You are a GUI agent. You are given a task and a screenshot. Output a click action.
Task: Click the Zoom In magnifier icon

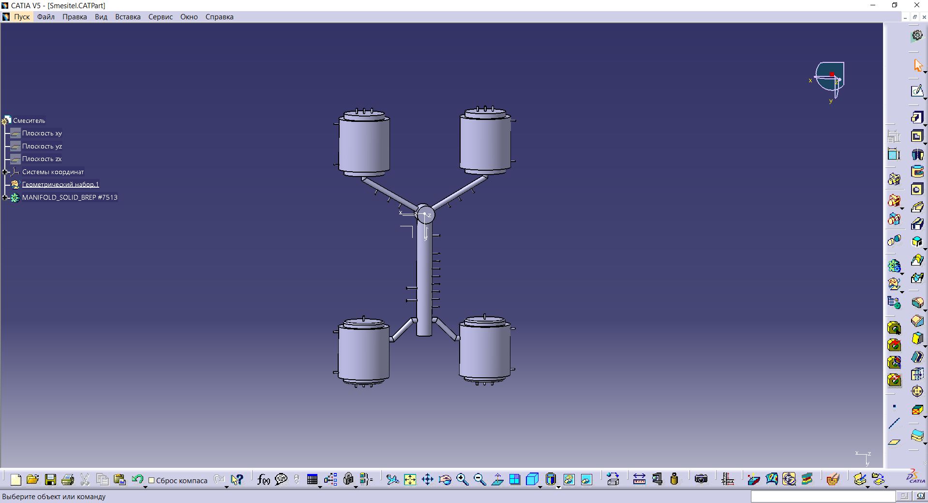pos(462,479)
